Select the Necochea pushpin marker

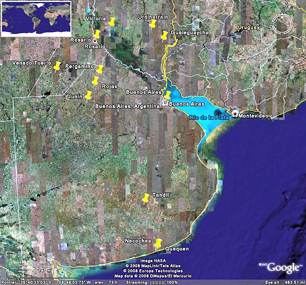[159, 244]
